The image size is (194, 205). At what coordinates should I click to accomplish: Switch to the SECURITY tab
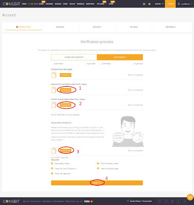click(97, 27)
